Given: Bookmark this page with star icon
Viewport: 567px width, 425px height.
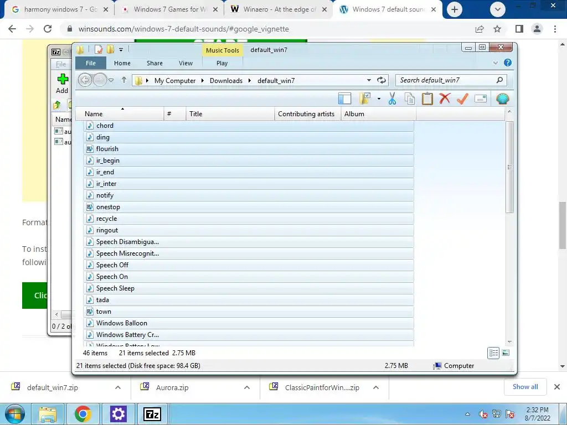Looking at the screenshot, I should [498, 29].
